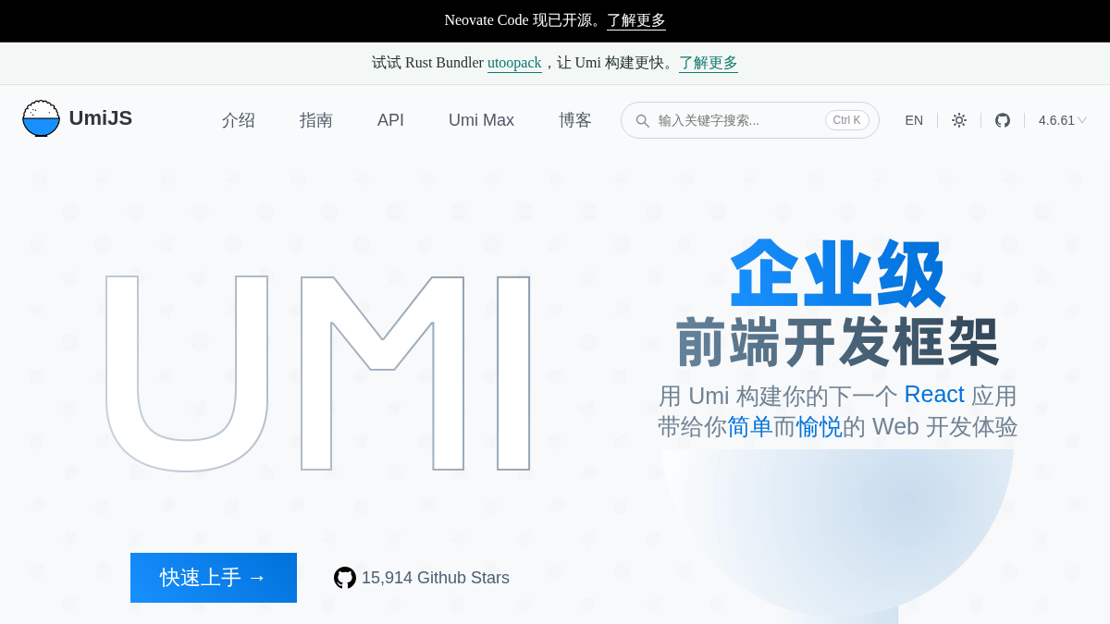Click the 企业级 headline text

click(x=838, y=275)
